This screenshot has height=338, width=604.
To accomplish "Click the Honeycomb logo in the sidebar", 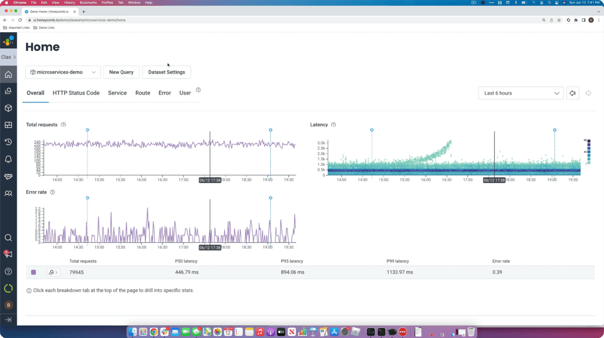I will pos(8,41).
